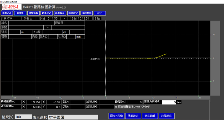
Task: Click the 出発角度補正 degree input field
Action: [x=169, y=102]
